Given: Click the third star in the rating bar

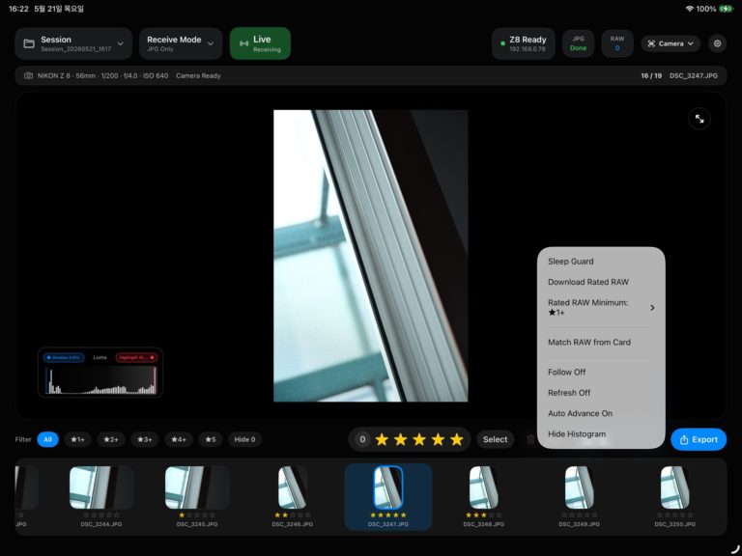Looking at the screenshot, I should [x=419, y=439].
